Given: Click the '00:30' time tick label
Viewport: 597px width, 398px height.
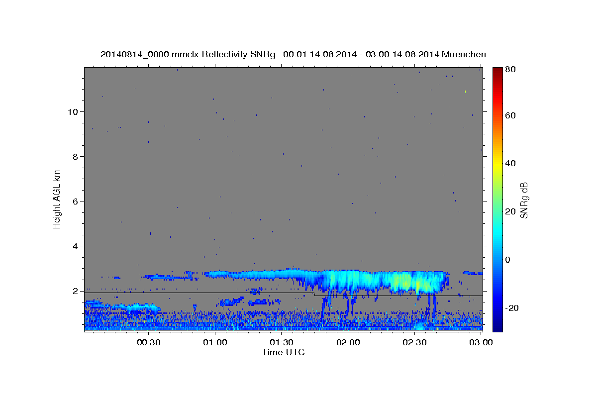Looking at the screenshot, I should [149, 343].
